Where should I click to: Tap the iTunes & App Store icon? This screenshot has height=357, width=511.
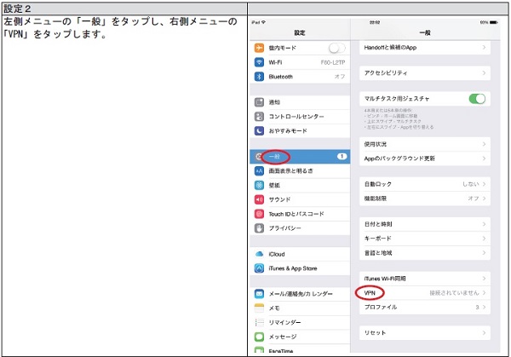pos(260,269)
